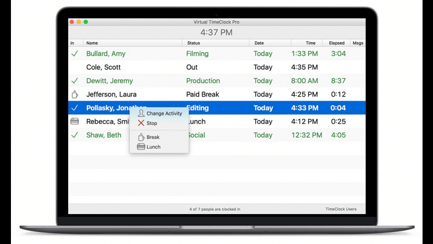Select the Jefferson, Laura name
The height and width of the screenshot is (244, 433).
(111, 94)
